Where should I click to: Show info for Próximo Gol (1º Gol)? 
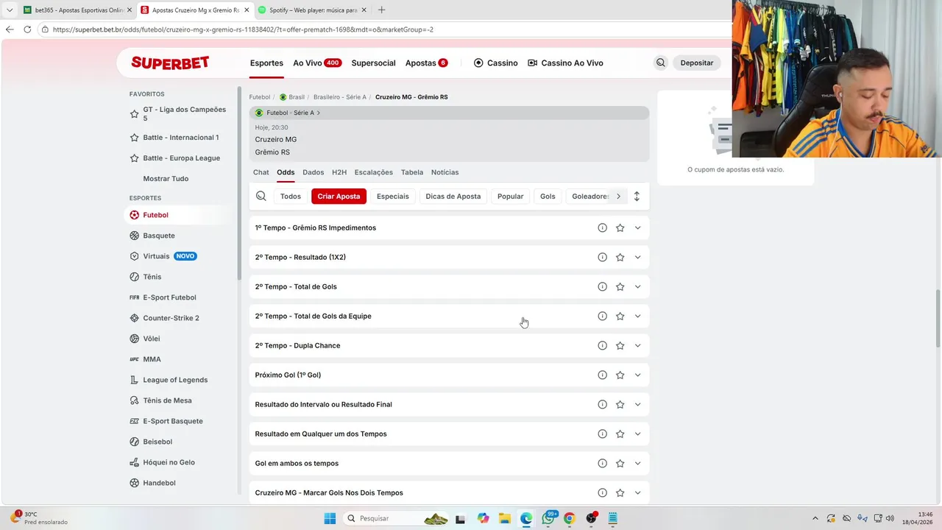point(602,375)
